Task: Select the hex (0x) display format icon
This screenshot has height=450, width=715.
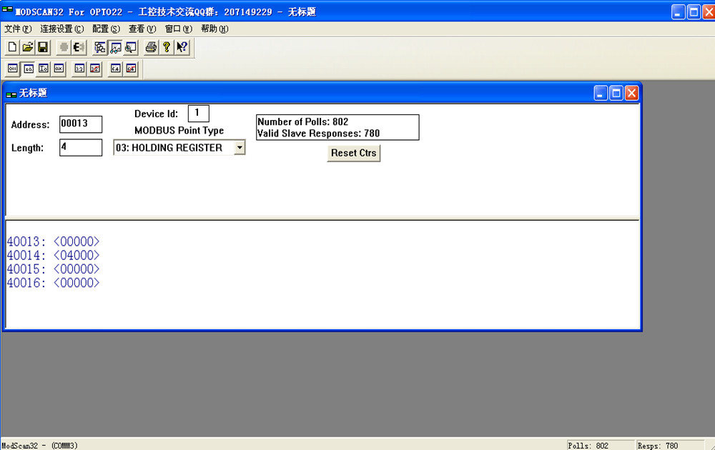Action: (x=59, y=69)
